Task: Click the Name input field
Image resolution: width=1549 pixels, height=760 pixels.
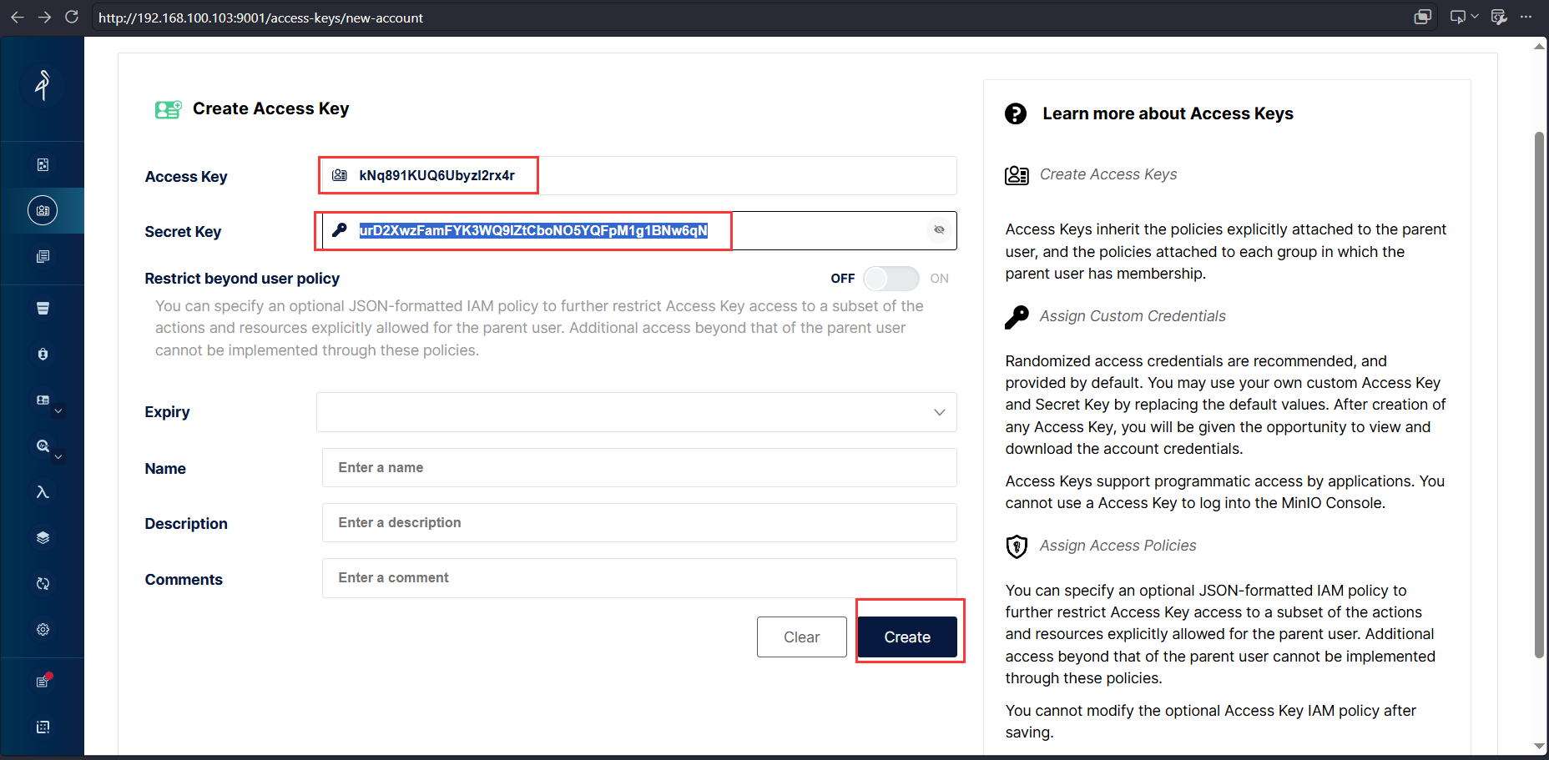Action: pyautogui.click(x=639, y=468)
